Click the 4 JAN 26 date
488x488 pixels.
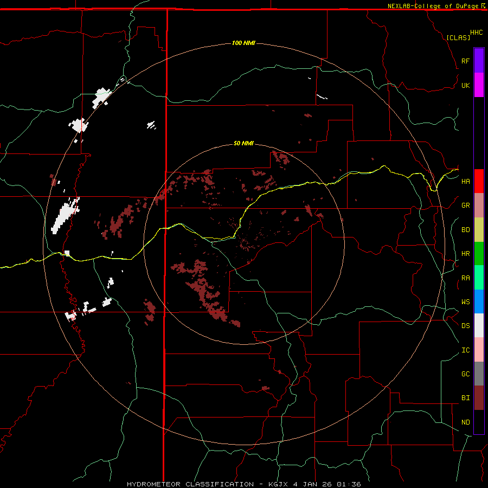(x=313, y=484)
